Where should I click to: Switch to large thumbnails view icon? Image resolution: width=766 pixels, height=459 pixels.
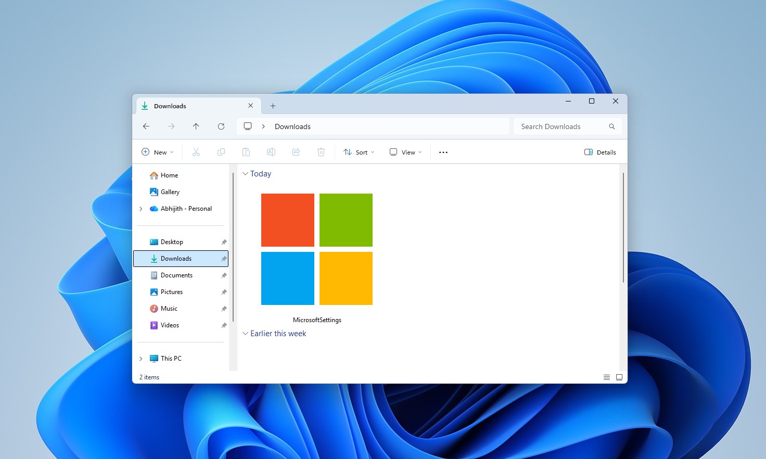(619, 377)
